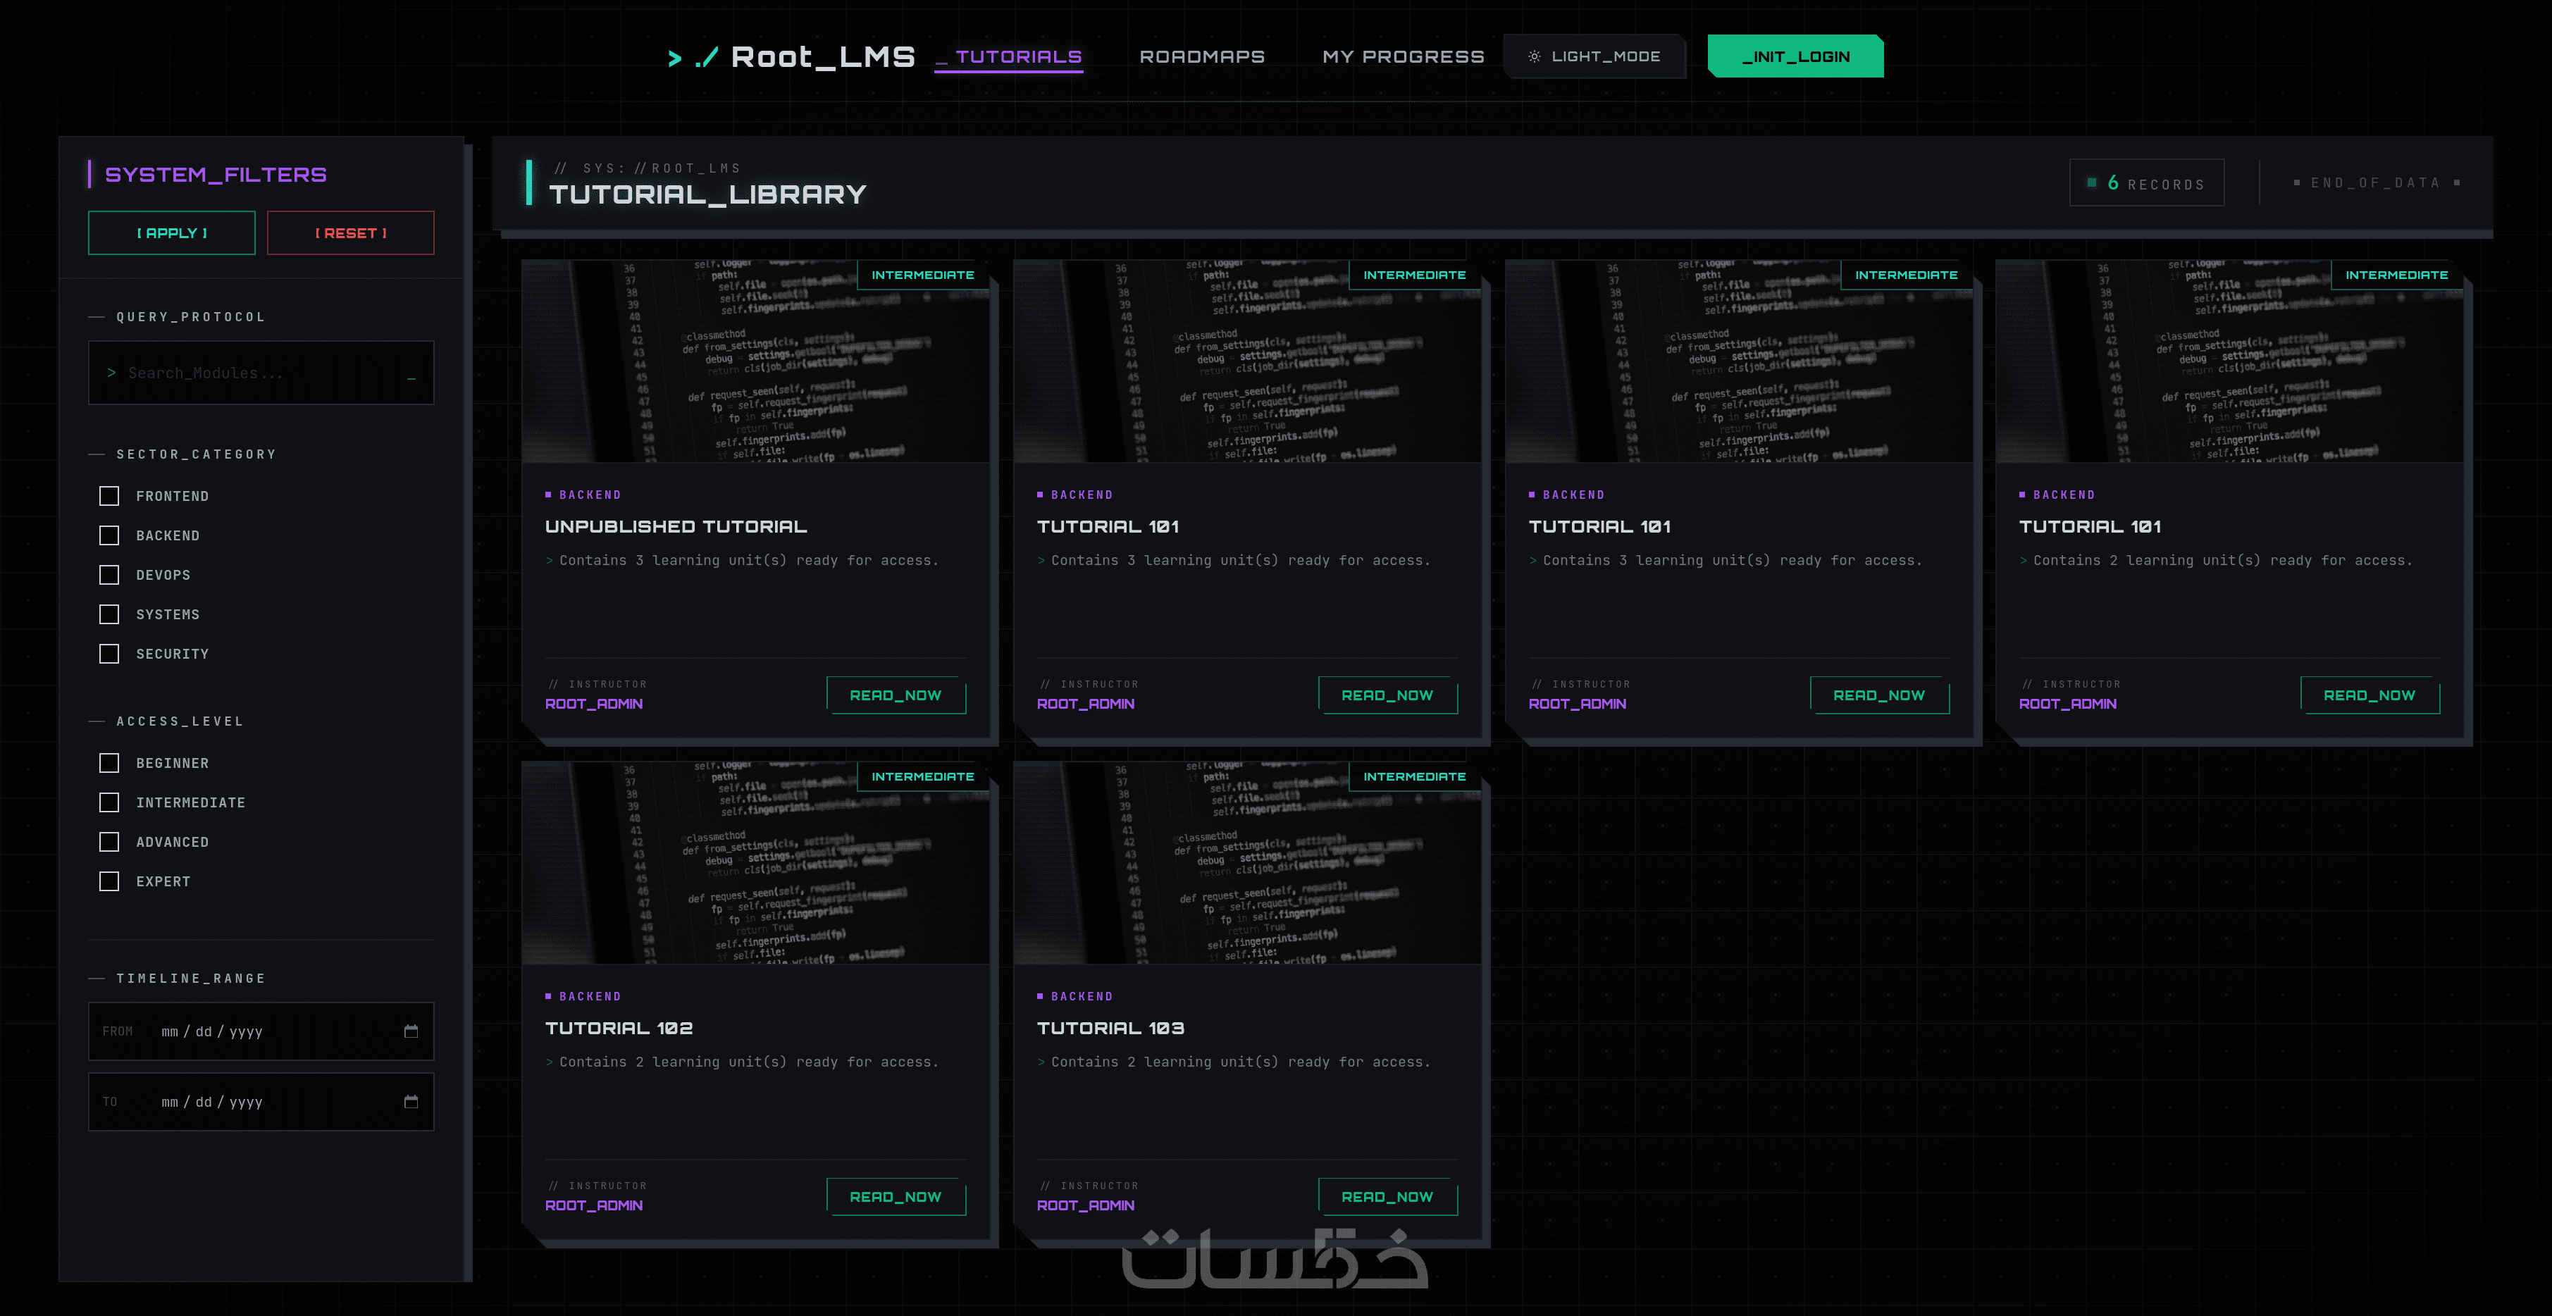2552x1316 pixels.
Task: Open the TO date calendar picker
Action: (x=411, y=1101)
